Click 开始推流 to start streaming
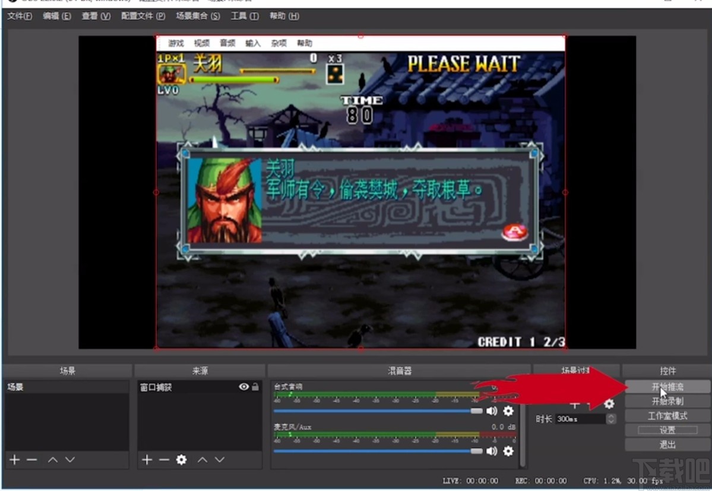The image size is (712, 491). click(x=667, y=387)
